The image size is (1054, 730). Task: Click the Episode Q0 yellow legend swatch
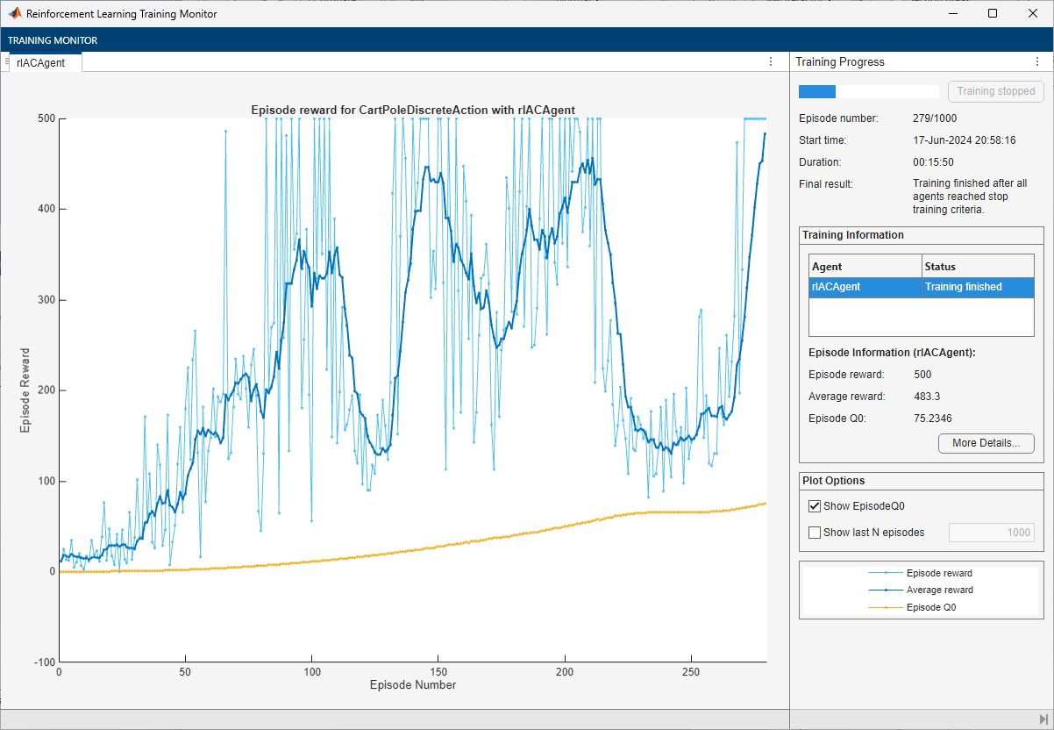click(x=886, y=607)
